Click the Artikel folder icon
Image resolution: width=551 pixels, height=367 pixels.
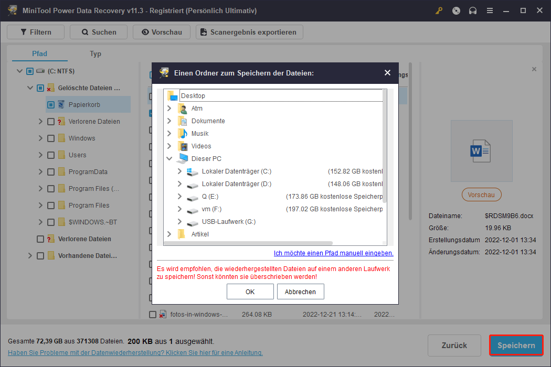click(x=182, y=234)
